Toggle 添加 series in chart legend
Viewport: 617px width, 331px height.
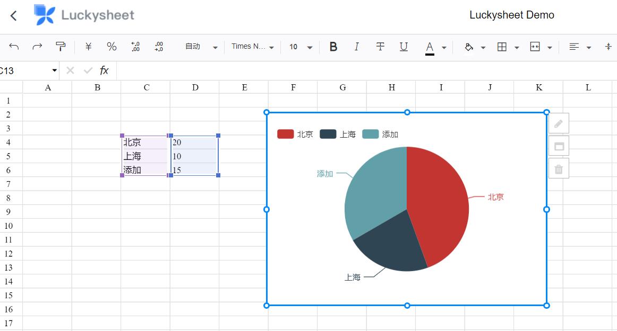pyautogui.click(x=380, y=135)
